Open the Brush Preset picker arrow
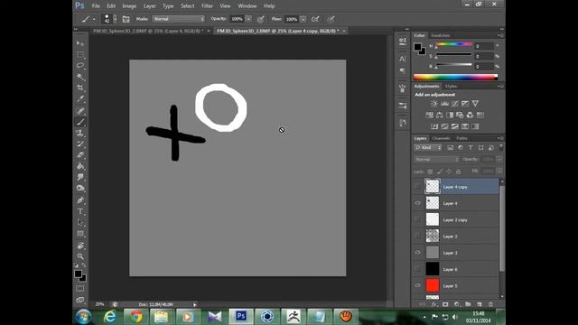The width and height of the screenshot is (578, 325). [115, 19]
